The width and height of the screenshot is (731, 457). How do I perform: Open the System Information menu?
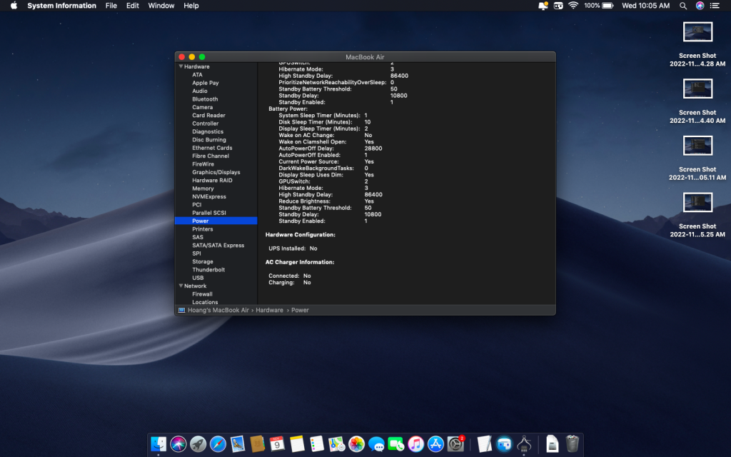[x=61, y=6]
